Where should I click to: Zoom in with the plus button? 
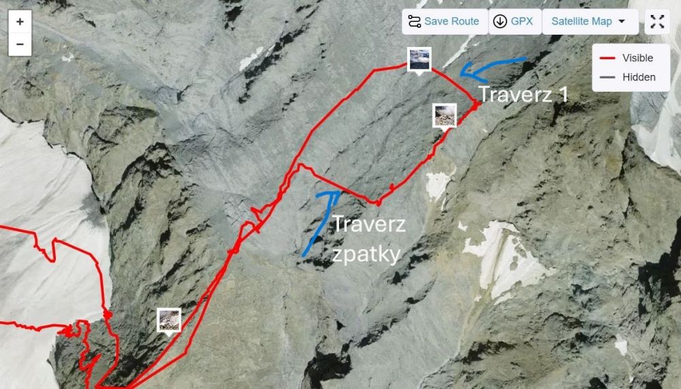20,22
